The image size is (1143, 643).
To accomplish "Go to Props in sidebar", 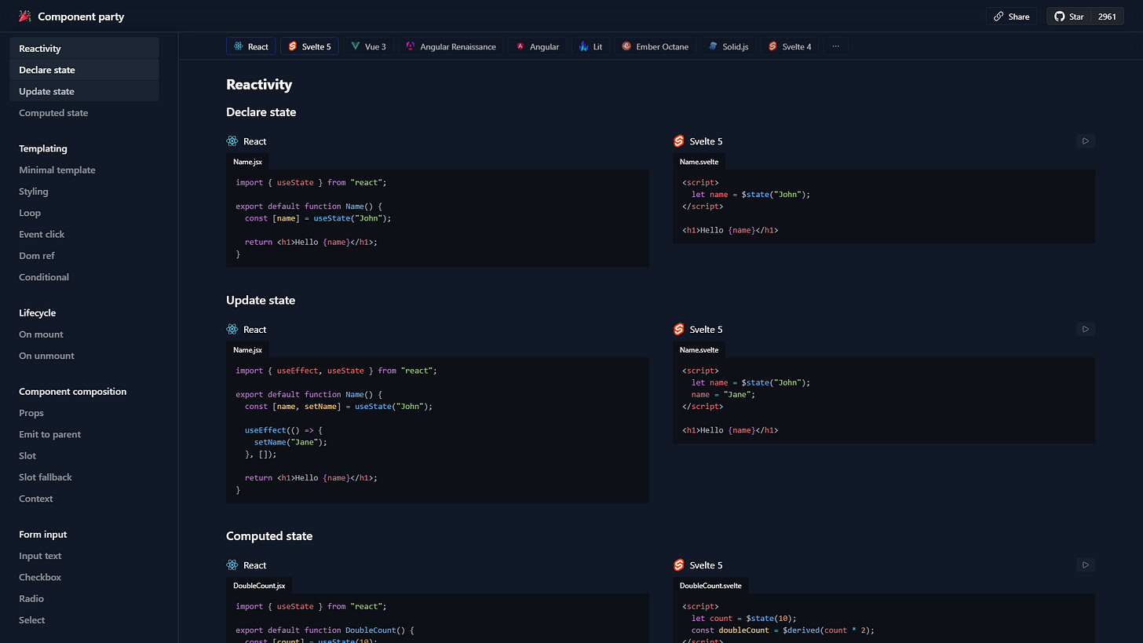I will pyautogui.click(x=84, y=413).
